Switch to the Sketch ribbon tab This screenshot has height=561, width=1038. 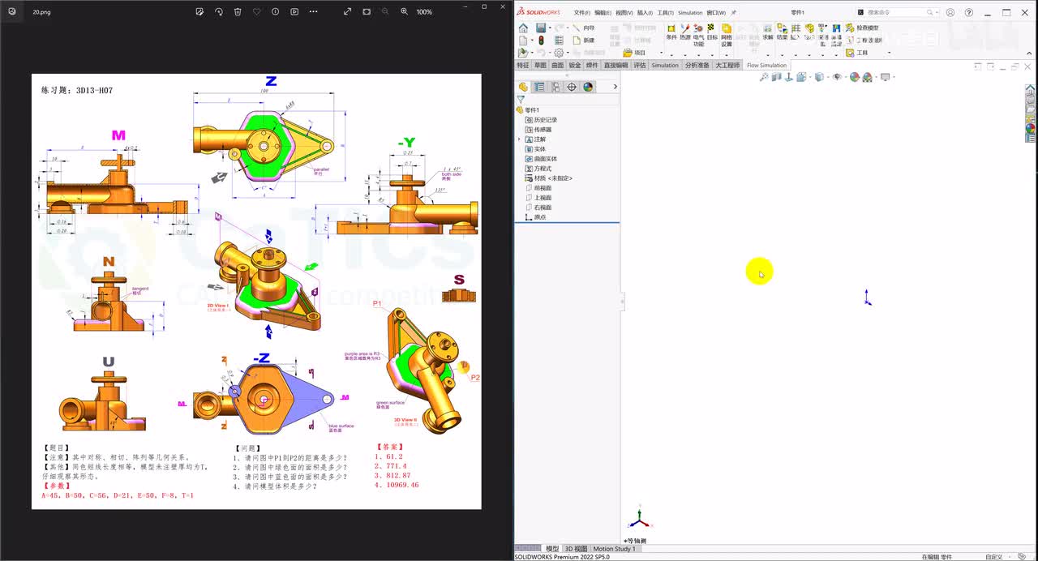click(x=540, y=65)
